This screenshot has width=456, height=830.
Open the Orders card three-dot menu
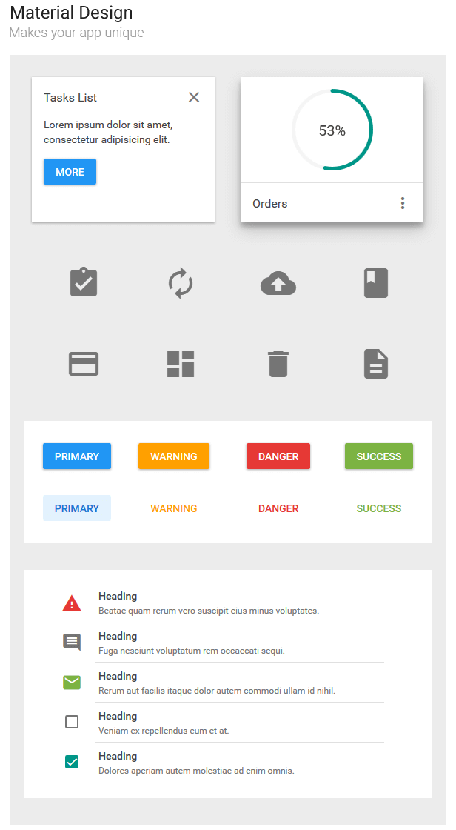pos(403,203)
